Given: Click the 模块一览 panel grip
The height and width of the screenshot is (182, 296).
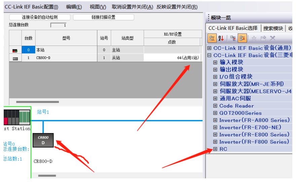Looking at the screenshot, I should pyautogui.click(x=209, y=18).
